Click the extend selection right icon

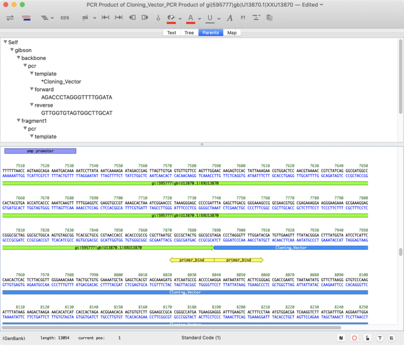[145, 17]
